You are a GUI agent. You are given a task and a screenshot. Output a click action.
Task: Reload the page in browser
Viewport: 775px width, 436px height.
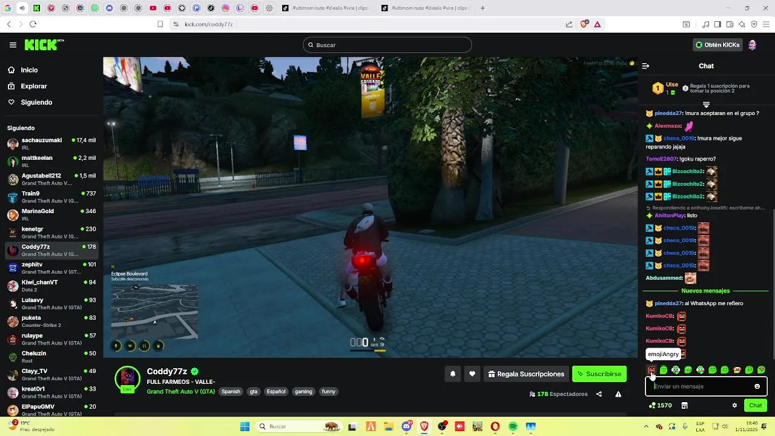[33, 24]
